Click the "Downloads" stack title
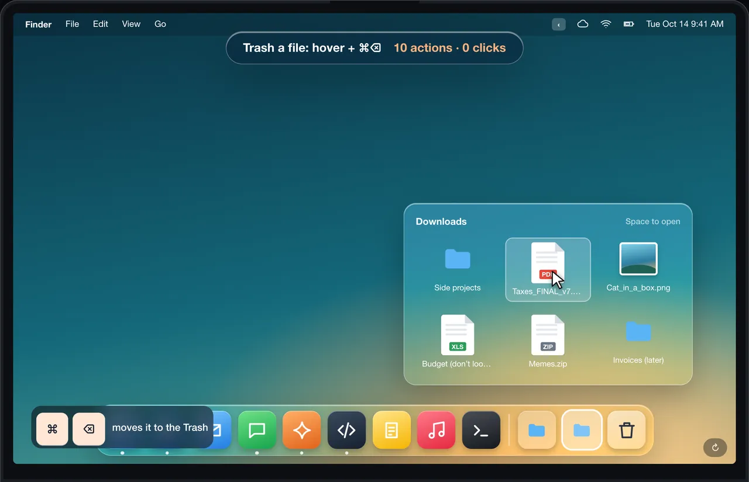The image size is (749, 482). pos(441,221)
